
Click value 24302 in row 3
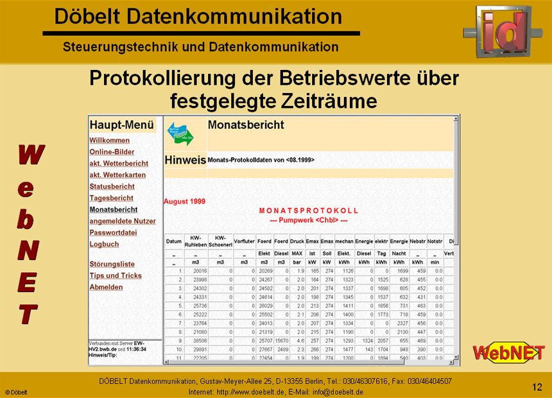click(x=200, y=288)
